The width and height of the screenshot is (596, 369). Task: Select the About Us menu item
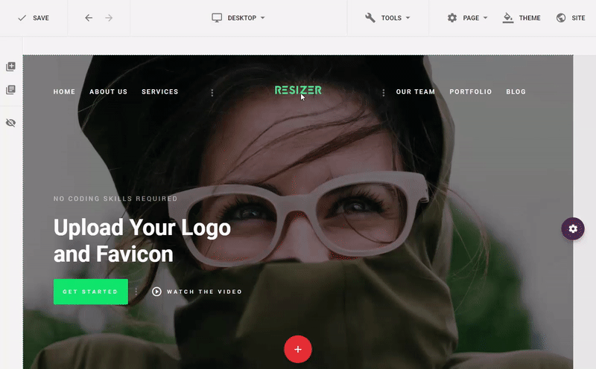108,92
